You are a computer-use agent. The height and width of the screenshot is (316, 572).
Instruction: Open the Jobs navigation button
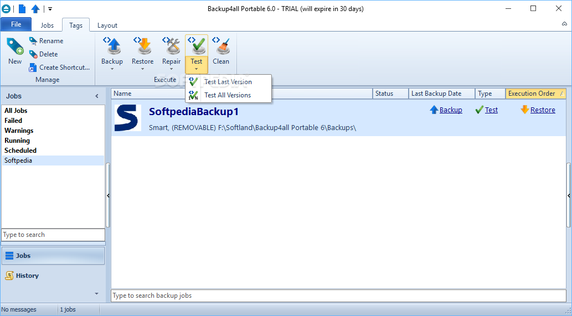click(x=53, y=256)
